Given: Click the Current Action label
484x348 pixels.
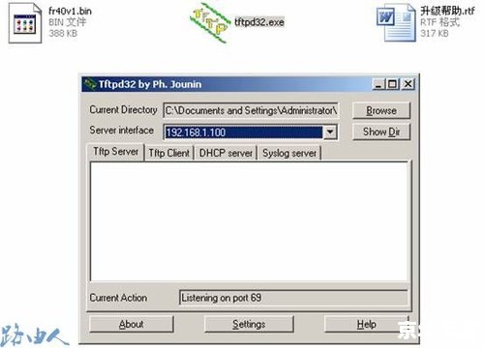Looking at the screenshot, I should point(118,298).
